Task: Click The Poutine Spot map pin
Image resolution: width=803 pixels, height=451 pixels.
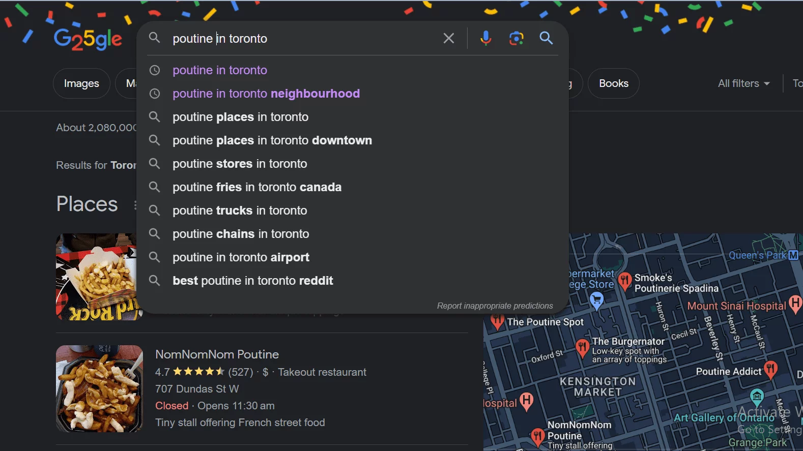Action: (497, 321)
